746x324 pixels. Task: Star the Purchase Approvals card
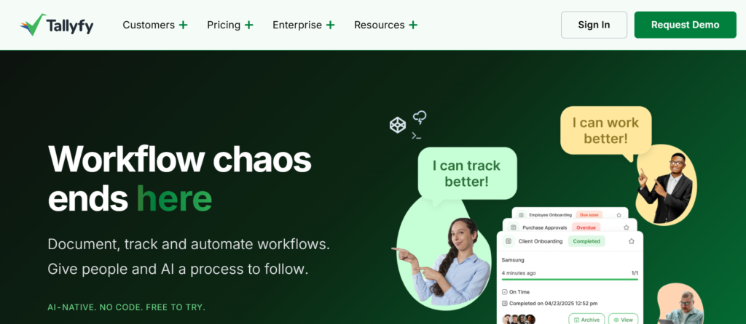[626, 227]
